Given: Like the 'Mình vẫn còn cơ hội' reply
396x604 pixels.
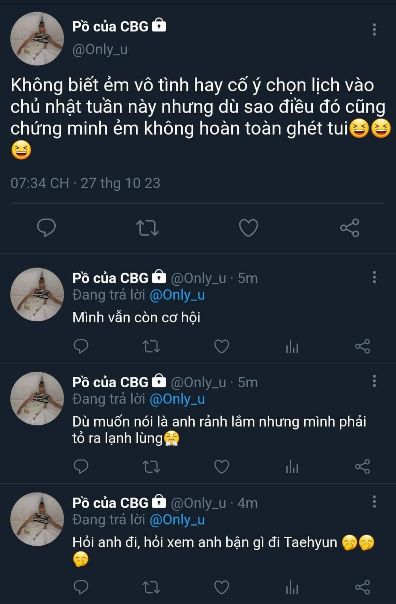Looking at the screenshot, I should click(x=221, y=346).
